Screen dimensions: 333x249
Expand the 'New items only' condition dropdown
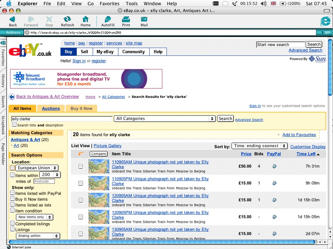tap(34, 217)
